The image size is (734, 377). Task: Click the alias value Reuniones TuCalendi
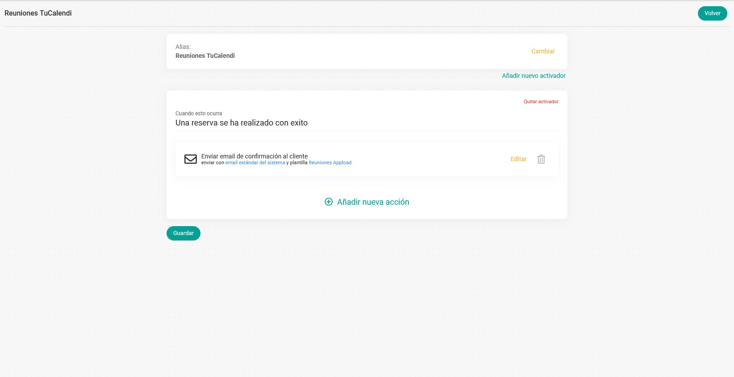coord(205,56)
